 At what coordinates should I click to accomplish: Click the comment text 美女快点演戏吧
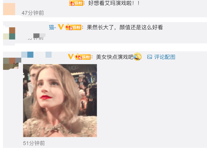pyautogui.click(x=115, y=57)
